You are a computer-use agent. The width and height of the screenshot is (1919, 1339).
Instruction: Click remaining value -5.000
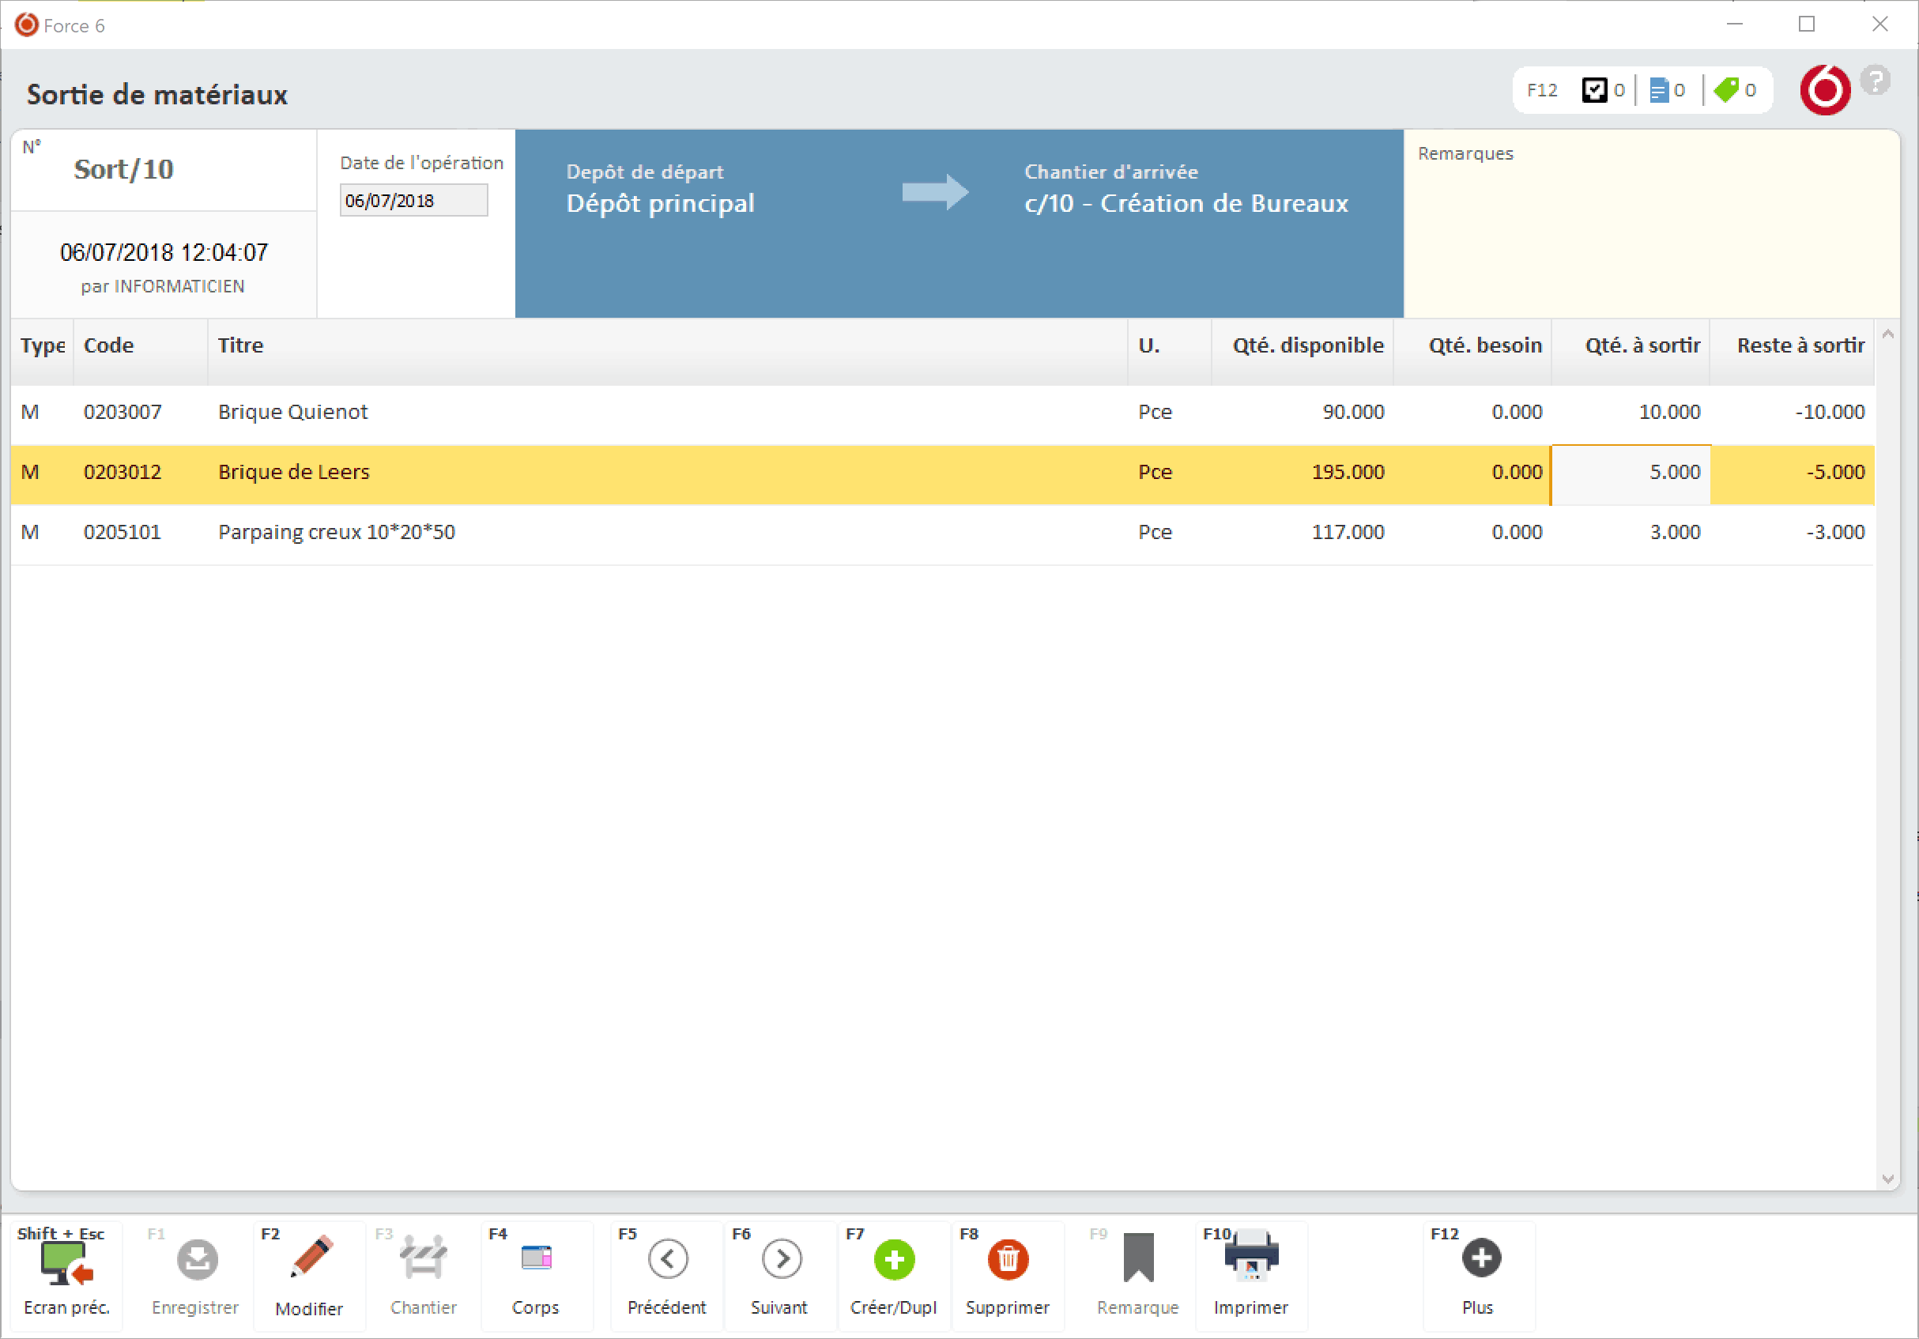click(x=1835, y=472)
